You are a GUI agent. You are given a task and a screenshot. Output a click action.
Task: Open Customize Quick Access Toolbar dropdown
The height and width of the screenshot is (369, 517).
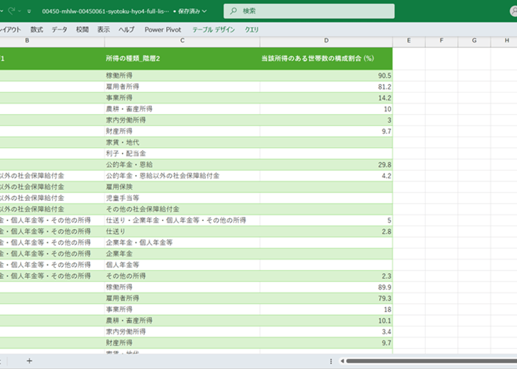pos(29,11)
